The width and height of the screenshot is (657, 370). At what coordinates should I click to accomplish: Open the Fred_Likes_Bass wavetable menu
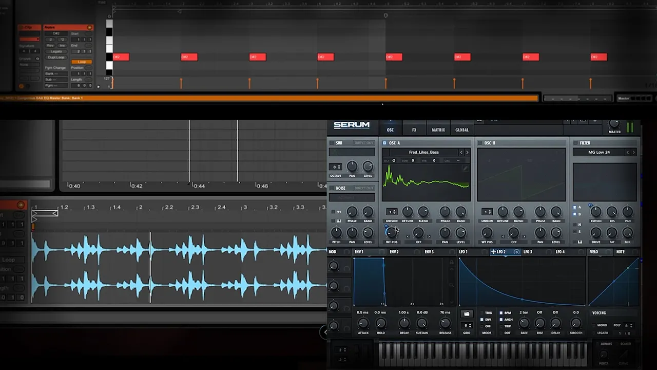click(423, 152)
